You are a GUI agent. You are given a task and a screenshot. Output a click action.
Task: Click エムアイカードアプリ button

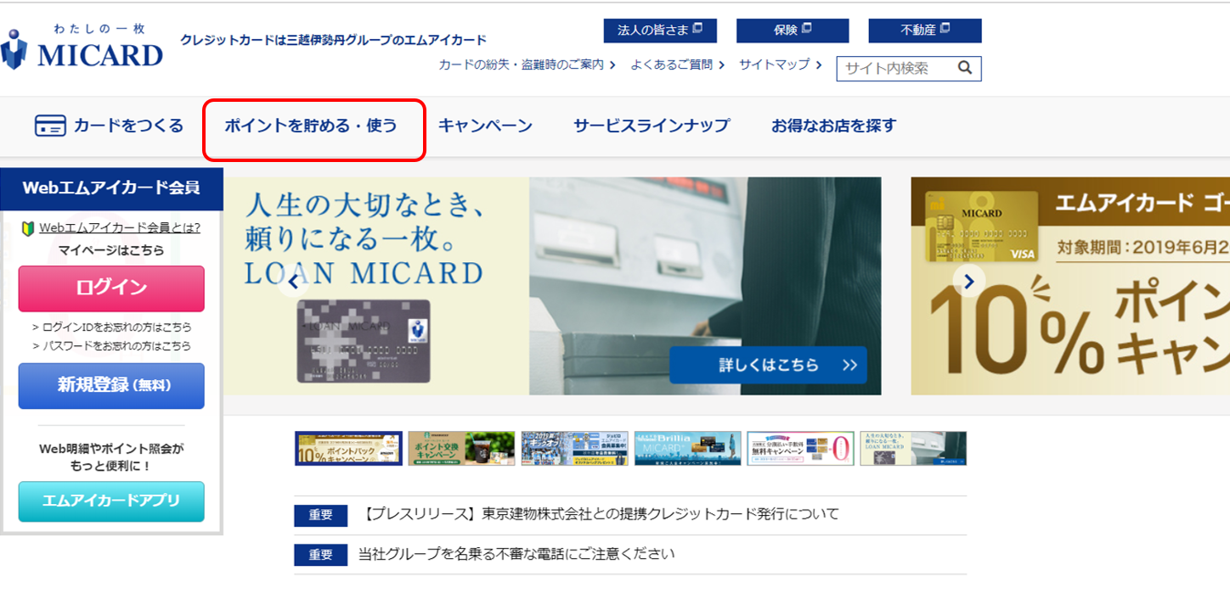(111, 501)
